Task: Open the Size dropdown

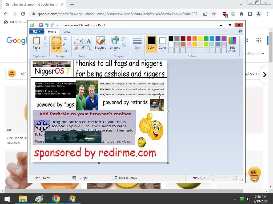Action: coord(137,44)
